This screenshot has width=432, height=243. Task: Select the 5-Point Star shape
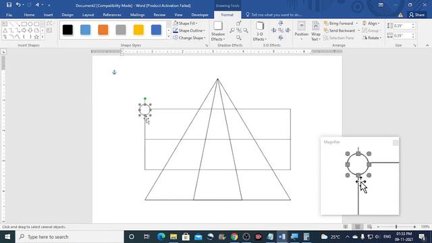[x=36, y=36]
